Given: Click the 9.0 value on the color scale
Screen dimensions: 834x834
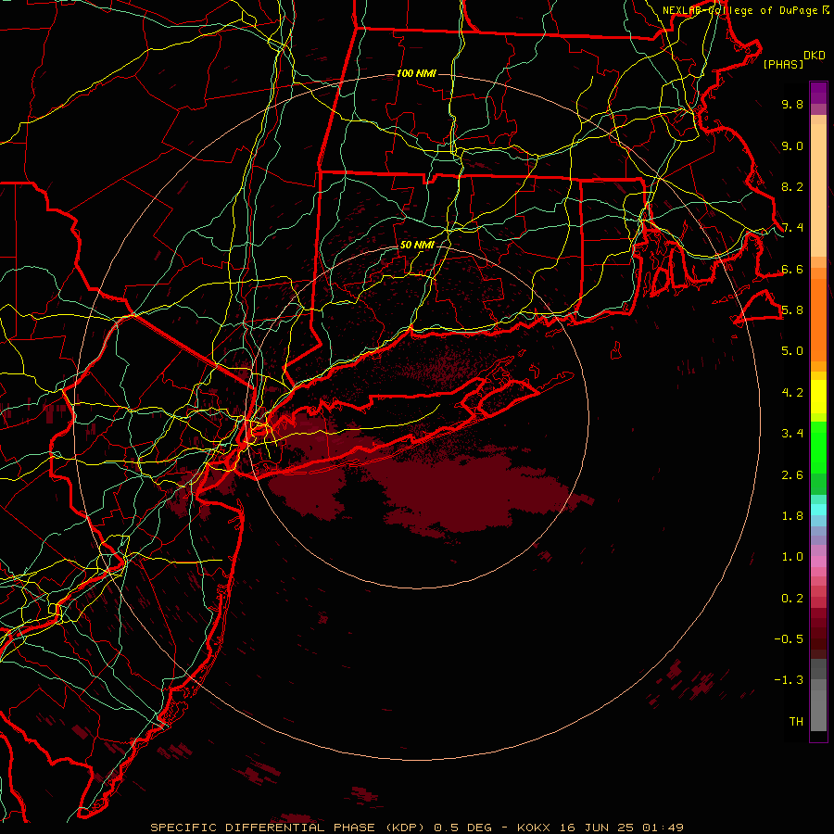Looking at the screenshot, I should pyautogui.click(x=792, y=145).
